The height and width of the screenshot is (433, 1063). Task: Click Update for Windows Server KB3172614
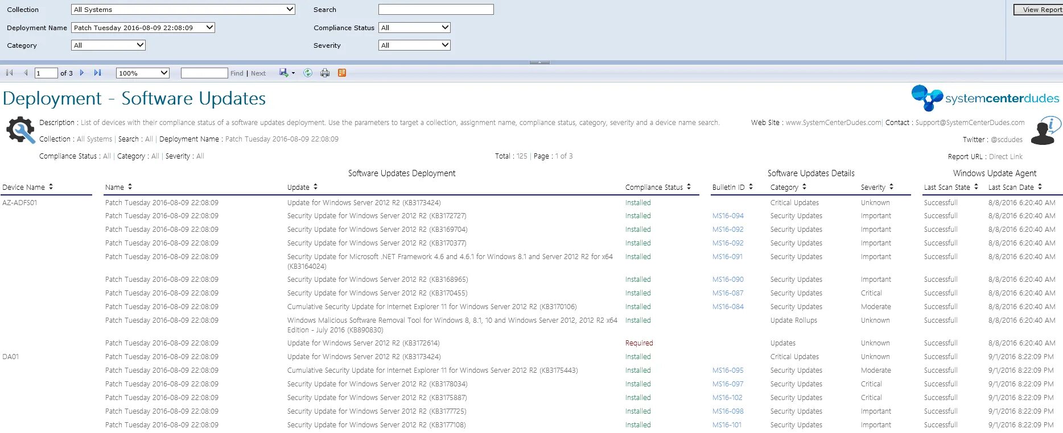click(363, 343)
